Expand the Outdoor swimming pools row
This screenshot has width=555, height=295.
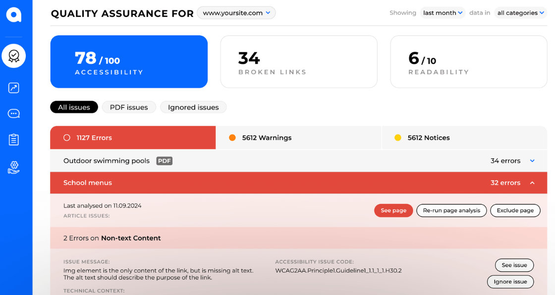[x=532, y=161]
